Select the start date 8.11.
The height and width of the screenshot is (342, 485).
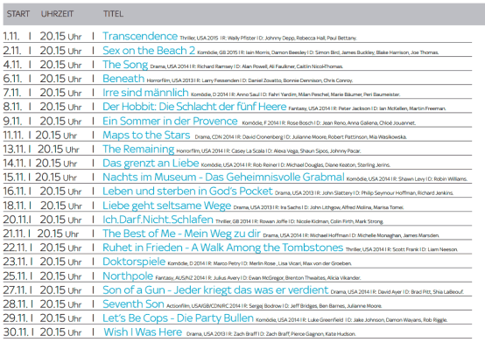12,107
